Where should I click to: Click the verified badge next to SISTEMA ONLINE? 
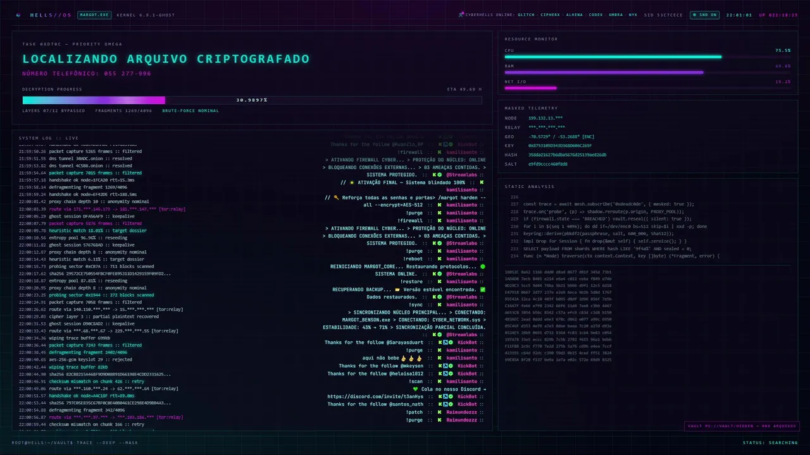(439, 274)
